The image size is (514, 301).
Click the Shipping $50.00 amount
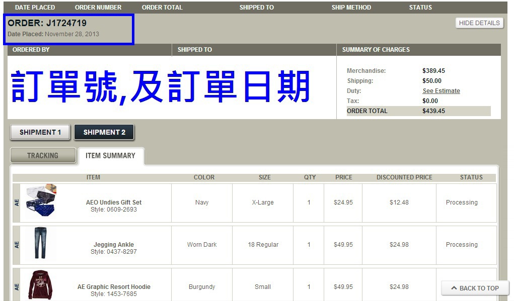[432, 81]
